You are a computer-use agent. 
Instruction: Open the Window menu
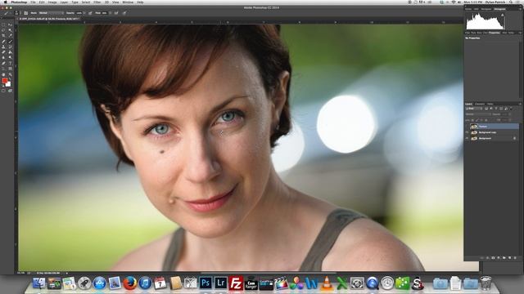coord(128,2)
